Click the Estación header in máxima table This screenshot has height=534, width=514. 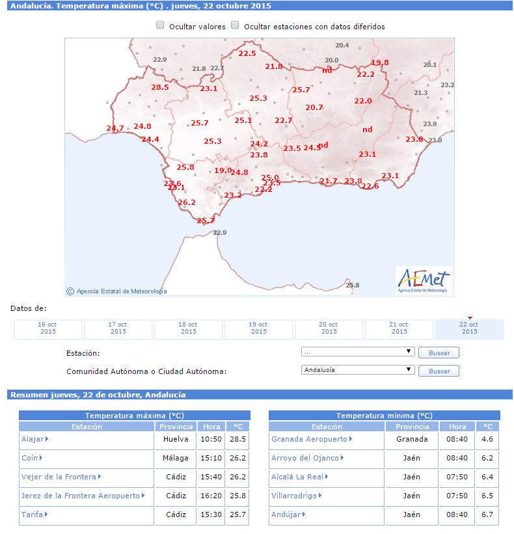point(87,427)
